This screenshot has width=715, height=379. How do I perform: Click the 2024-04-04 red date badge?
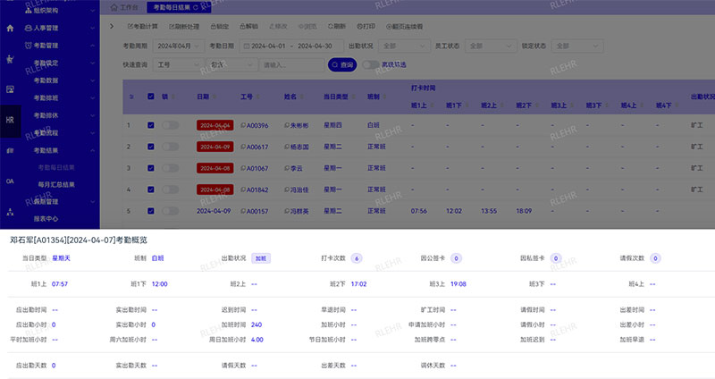(x=214, y=125)
